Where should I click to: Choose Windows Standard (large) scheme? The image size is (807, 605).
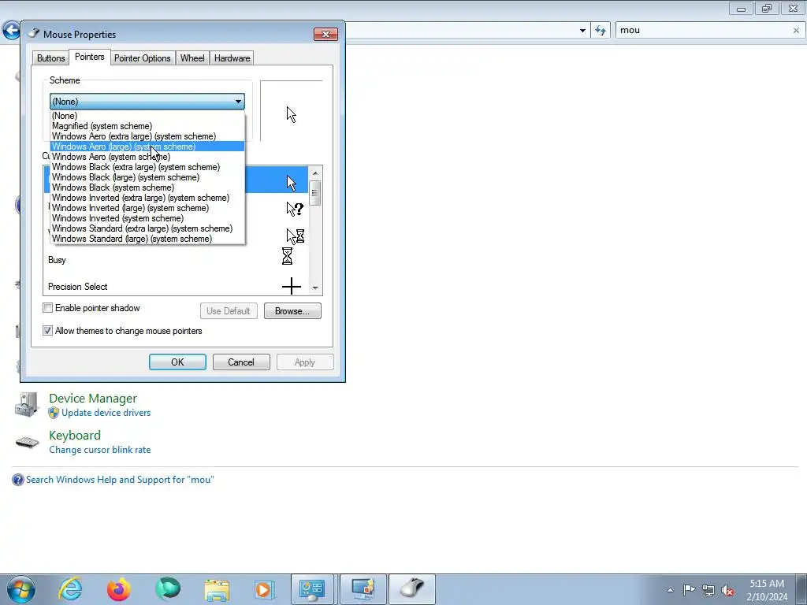tap(147, 239)
